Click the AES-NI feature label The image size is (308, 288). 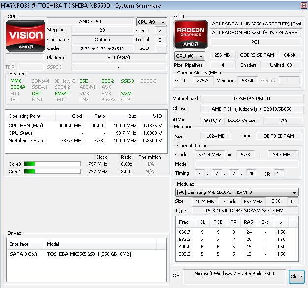click(87, 87)
